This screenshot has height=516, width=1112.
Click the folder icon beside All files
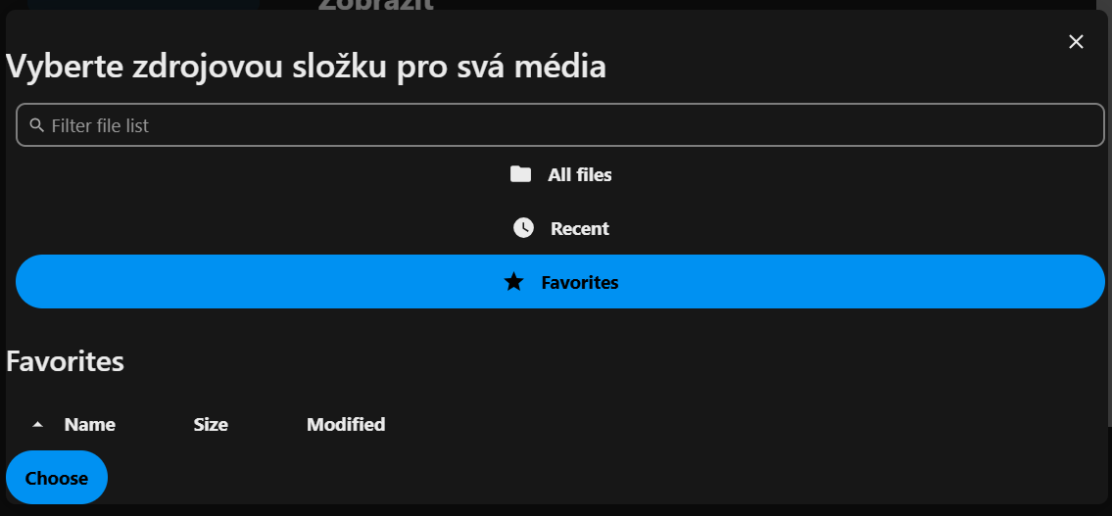pos(520,174)
